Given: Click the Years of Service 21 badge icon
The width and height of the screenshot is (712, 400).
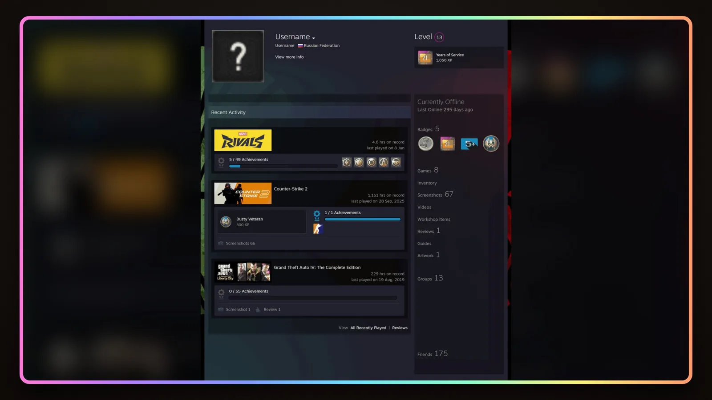Looking at the screenshot, I should (425, 57).
